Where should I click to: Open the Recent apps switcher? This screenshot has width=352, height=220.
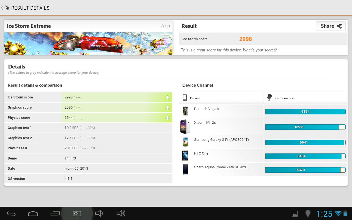tap(55, 214)
